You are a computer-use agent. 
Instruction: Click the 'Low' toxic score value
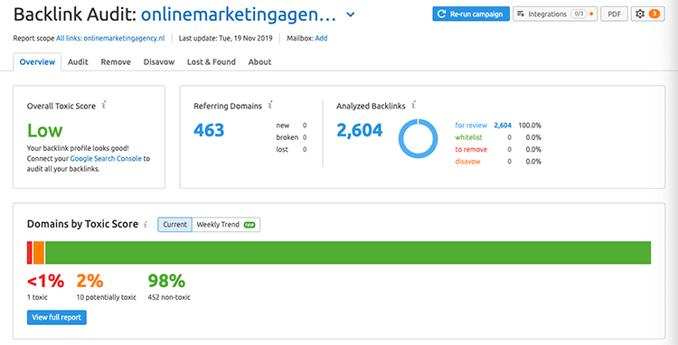coord(45,130)
